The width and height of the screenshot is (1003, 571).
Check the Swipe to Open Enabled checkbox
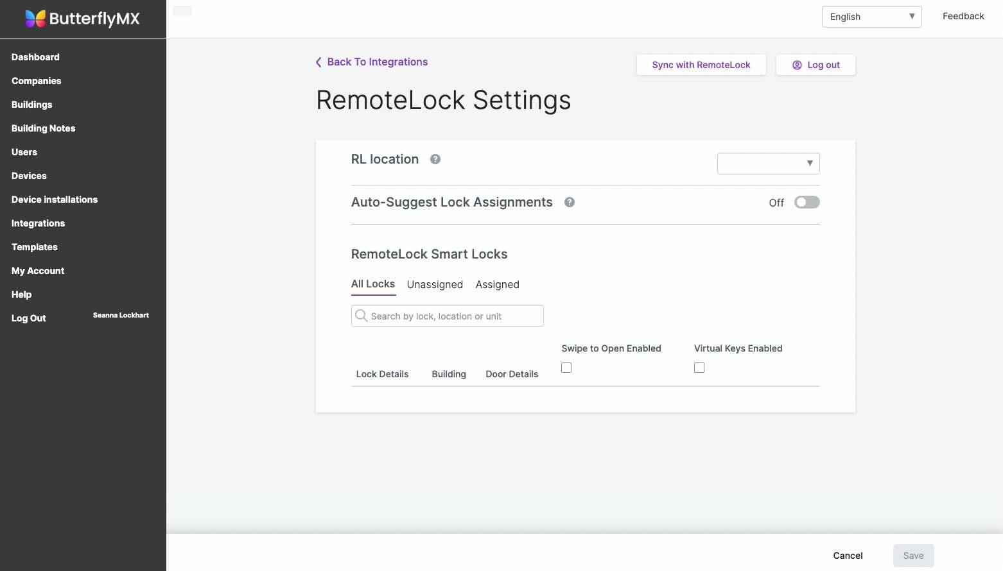566,368
